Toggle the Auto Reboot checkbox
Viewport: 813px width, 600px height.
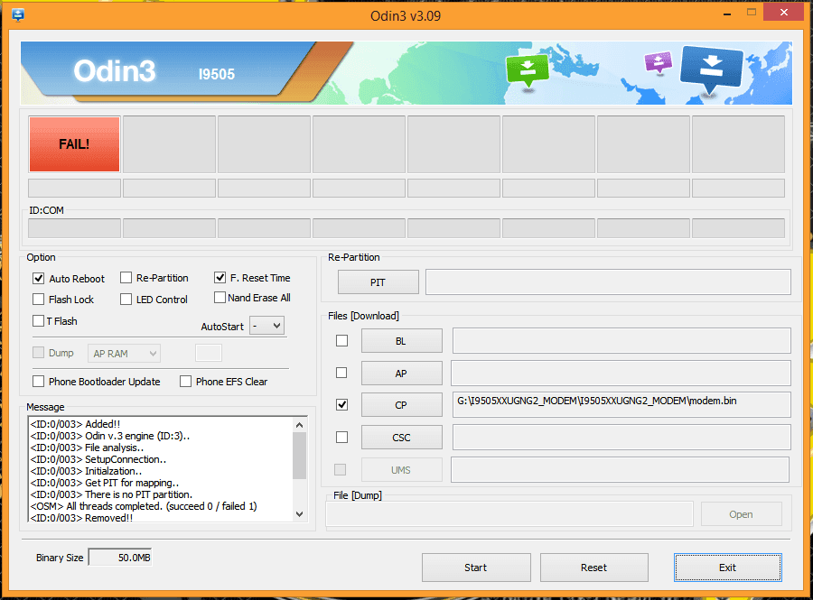38,279
